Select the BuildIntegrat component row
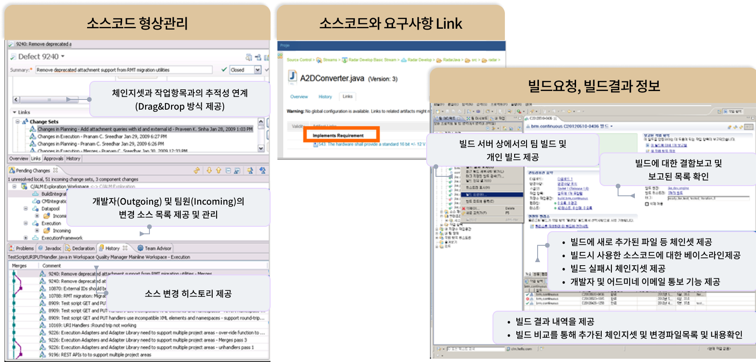 50,194
